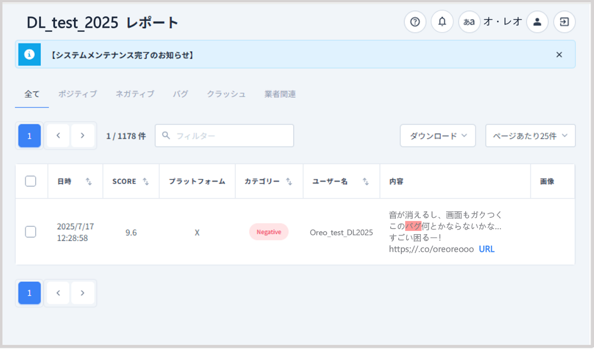Open the ページあたり25件 dropdown

[x=530, y=136]
